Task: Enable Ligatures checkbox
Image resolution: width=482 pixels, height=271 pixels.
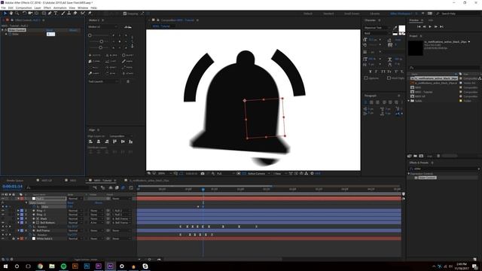Action: click(x=366, y=78)
